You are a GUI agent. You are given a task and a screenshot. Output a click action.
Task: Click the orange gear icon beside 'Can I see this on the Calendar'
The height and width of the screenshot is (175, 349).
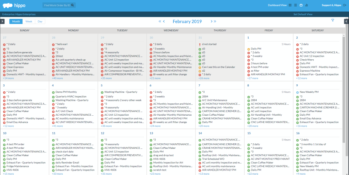[200, 67]
